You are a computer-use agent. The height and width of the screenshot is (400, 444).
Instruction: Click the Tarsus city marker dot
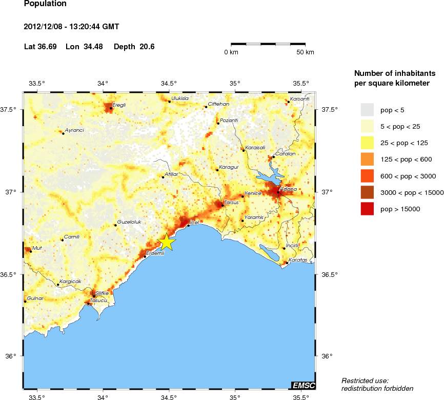pos(222,205)
